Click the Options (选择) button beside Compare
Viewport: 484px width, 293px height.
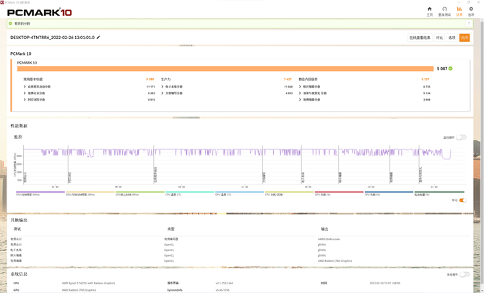[452, 38]
